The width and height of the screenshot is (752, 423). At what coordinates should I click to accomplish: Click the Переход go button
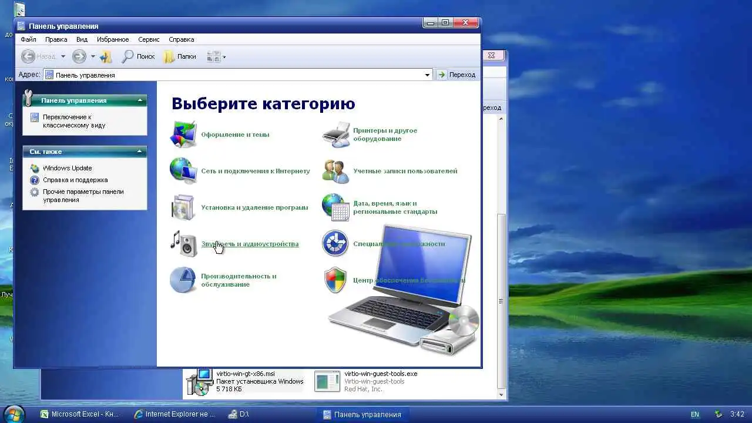(x=456, y=75)
